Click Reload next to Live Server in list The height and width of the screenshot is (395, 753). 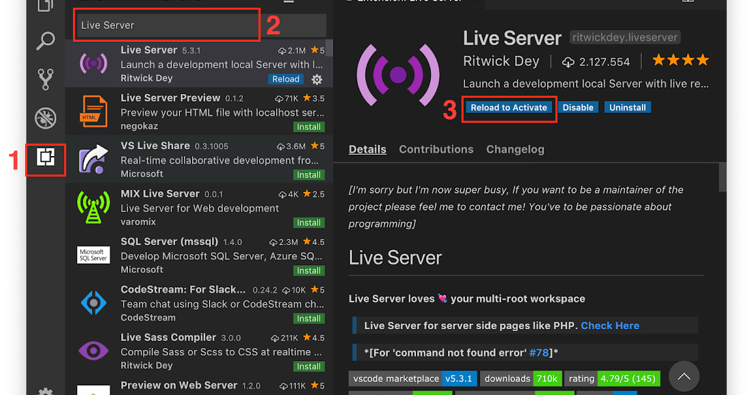point(286,79)
